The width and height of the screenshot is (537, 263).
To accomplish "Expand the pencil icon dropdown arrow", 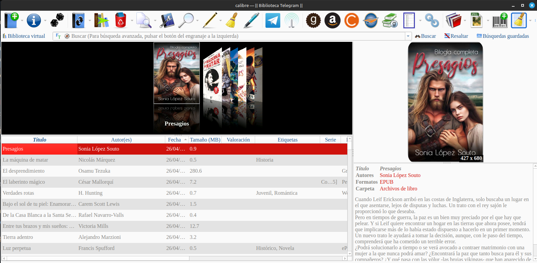I will [x=220, y=20].
